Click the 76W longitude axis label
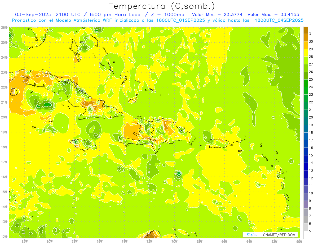 (100, 241)
